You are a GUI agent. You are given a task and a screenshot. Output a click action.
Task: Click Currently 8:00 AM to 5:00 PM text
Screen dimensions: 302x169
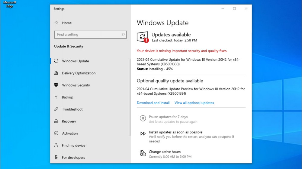170,157
